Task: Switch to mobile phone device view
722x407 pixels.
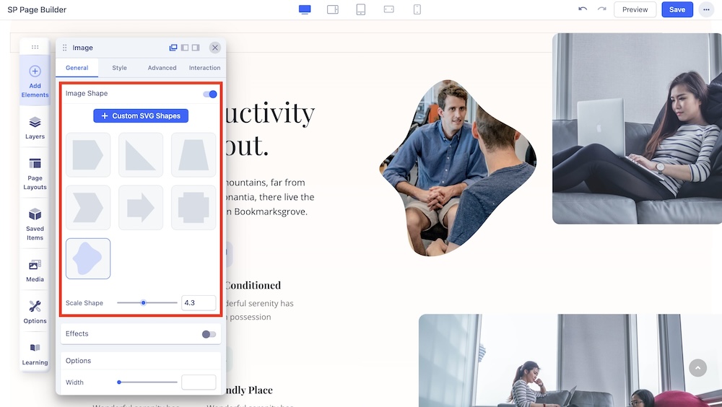Action: click(417, 9)
